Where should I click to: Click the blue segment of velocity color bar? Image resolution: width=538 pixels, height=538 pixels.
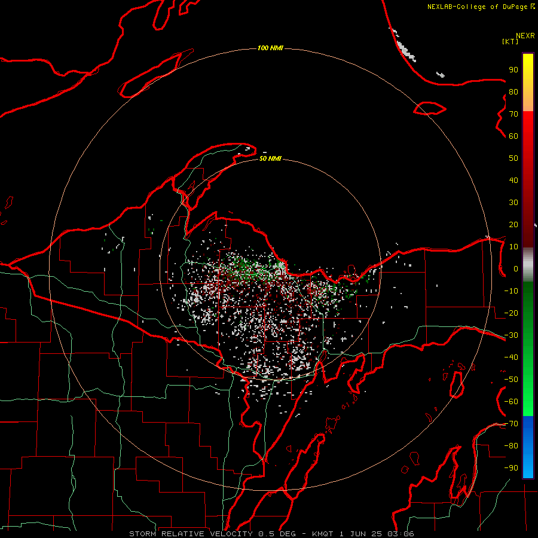[528, 447]
